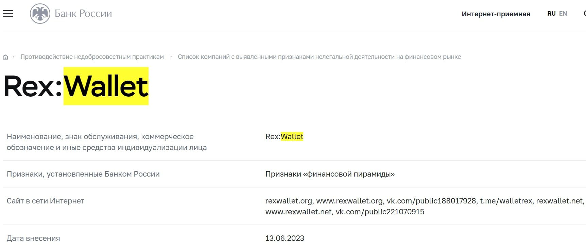Click label Дата внесения
586x247 pixels.
tap(33, 238)
